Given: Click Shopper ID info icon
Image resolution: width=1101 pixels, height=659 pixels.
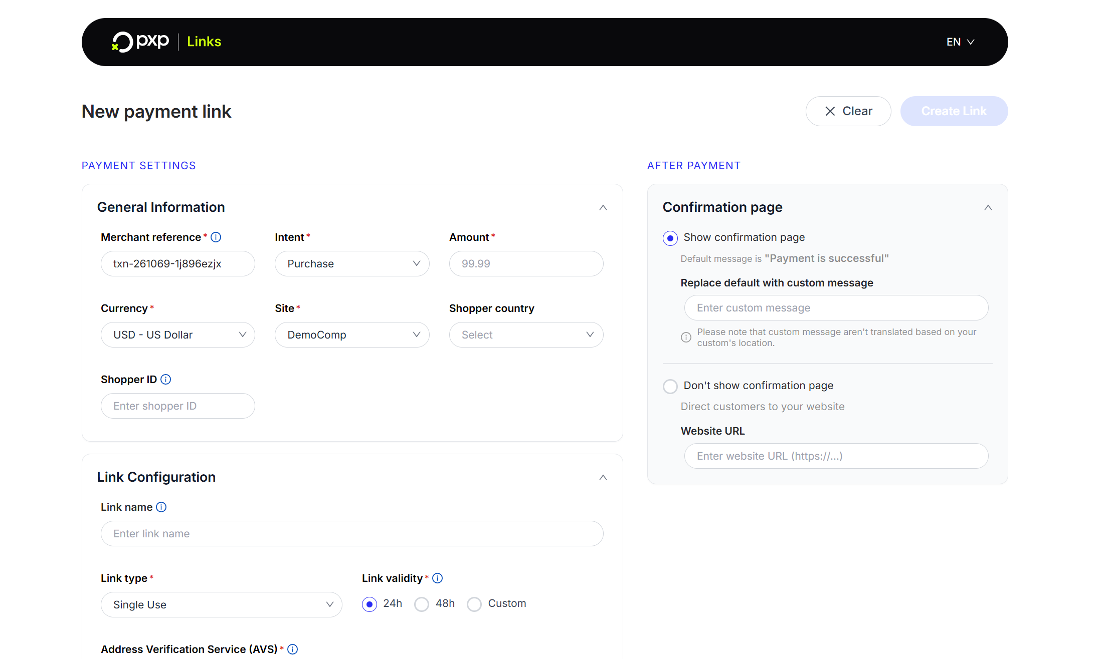Looking at the screenshot, I should click(165, 380).
